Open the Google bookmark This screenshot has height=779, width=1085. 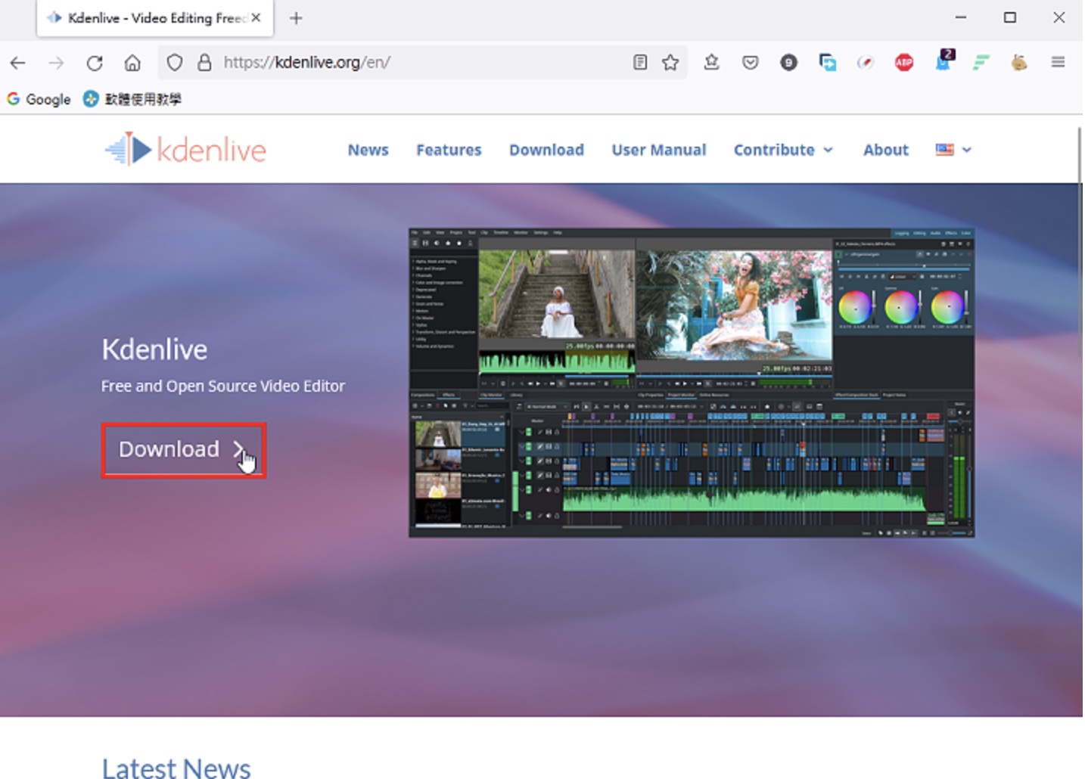click(39, 99)
